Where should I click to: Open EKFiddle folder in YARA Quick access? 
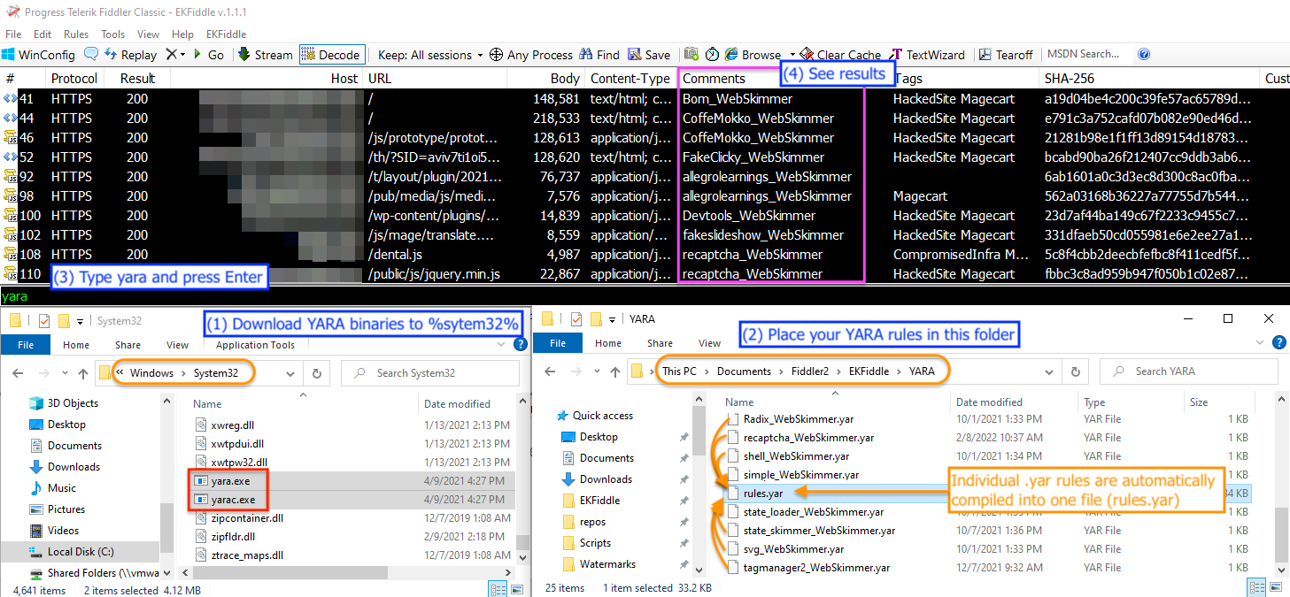click(599, 501)
